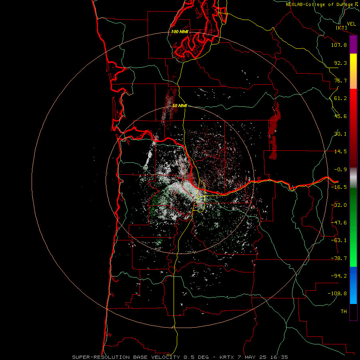Select the -78.7 scale value
This screenshot has height=360, width=360.
[339, 258]
